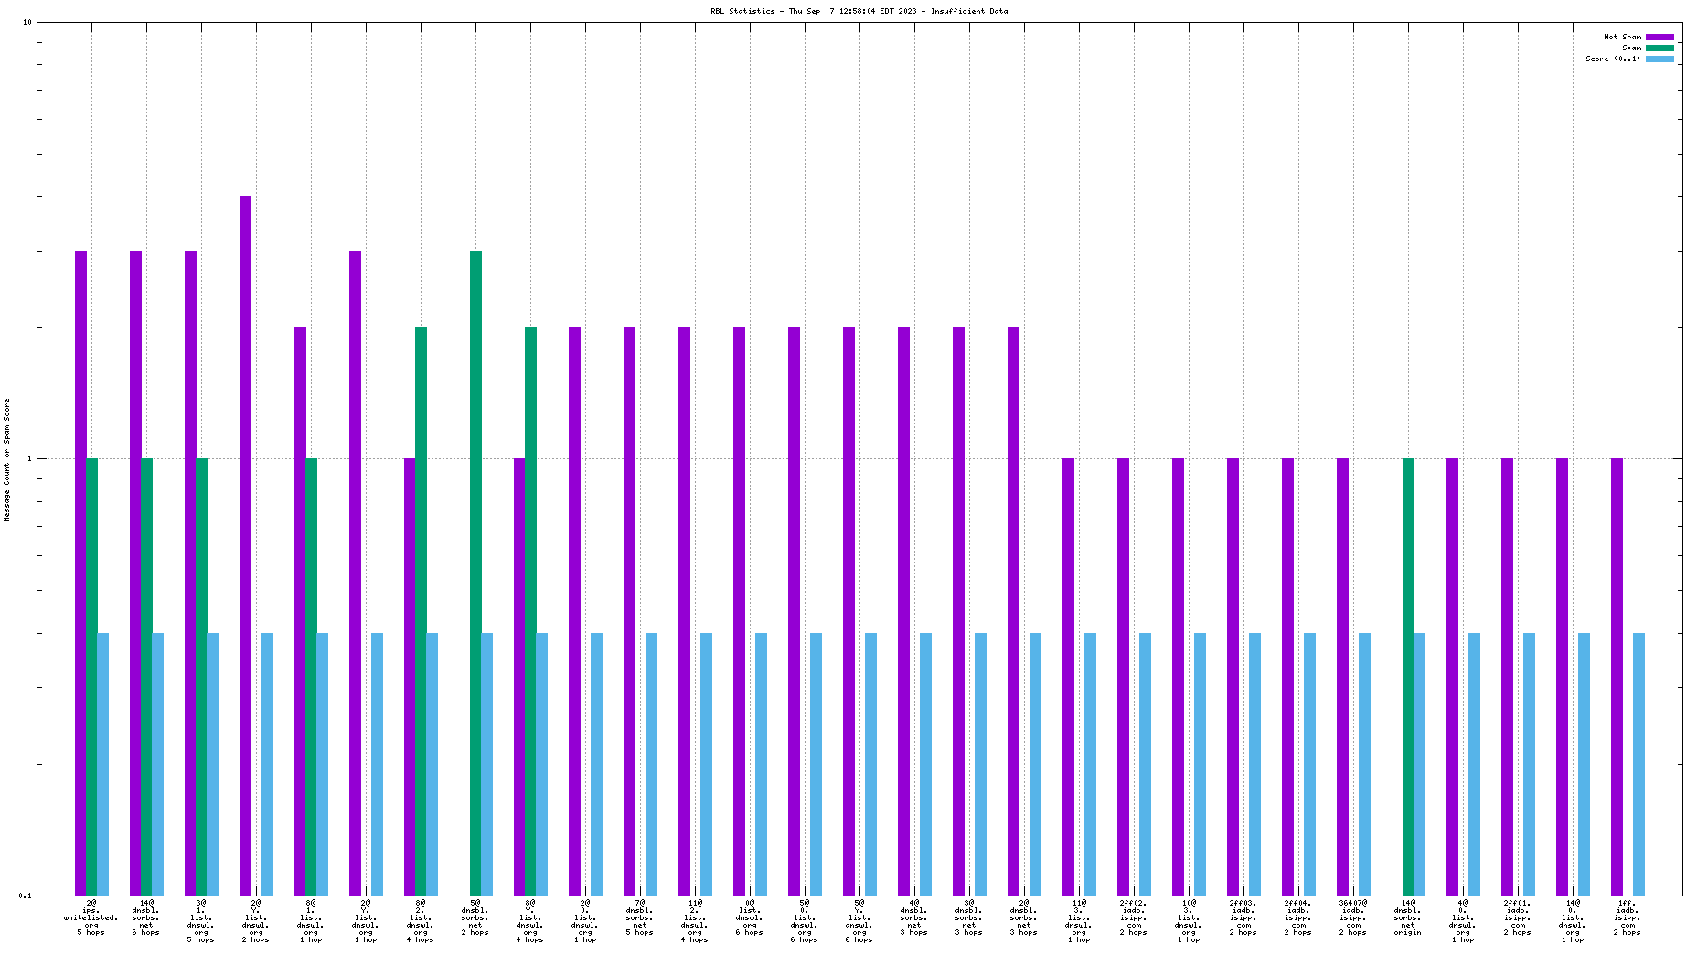Click the y-axis tick label "10"
This screenshot has width=1697, height=955.
click(27, 23)
